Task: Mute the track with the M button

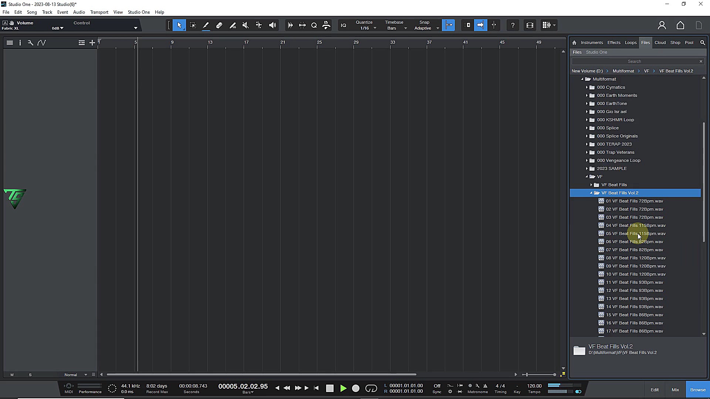Action: tap(11, 375)
